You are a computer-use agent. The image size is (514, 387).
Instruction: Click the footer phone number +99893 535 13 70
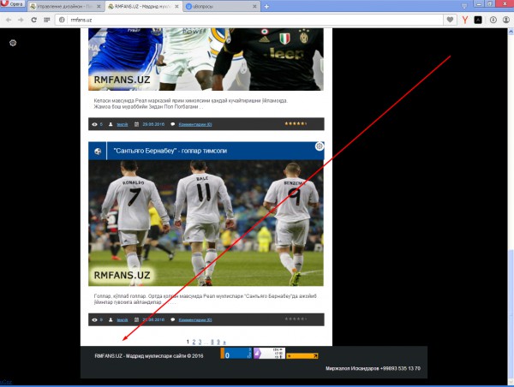pos(400,368)
